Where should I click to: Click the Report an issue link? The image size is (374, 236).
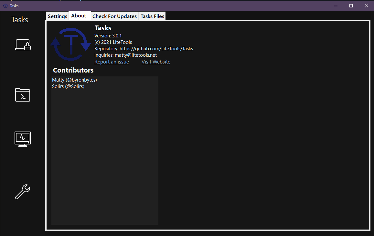tap(112, 62)
